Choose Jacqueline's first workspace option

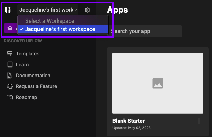point(63,29)
